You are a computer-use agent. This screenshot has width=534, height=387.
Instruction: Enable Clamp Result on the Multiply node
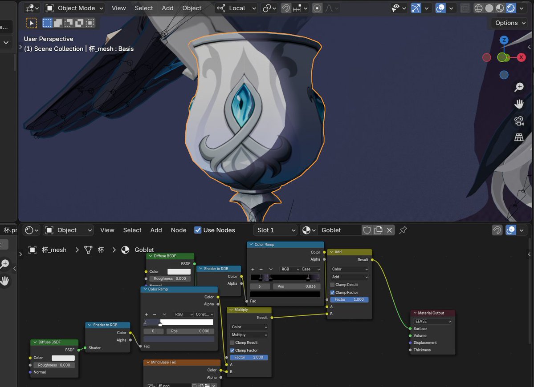coord(232,343)
